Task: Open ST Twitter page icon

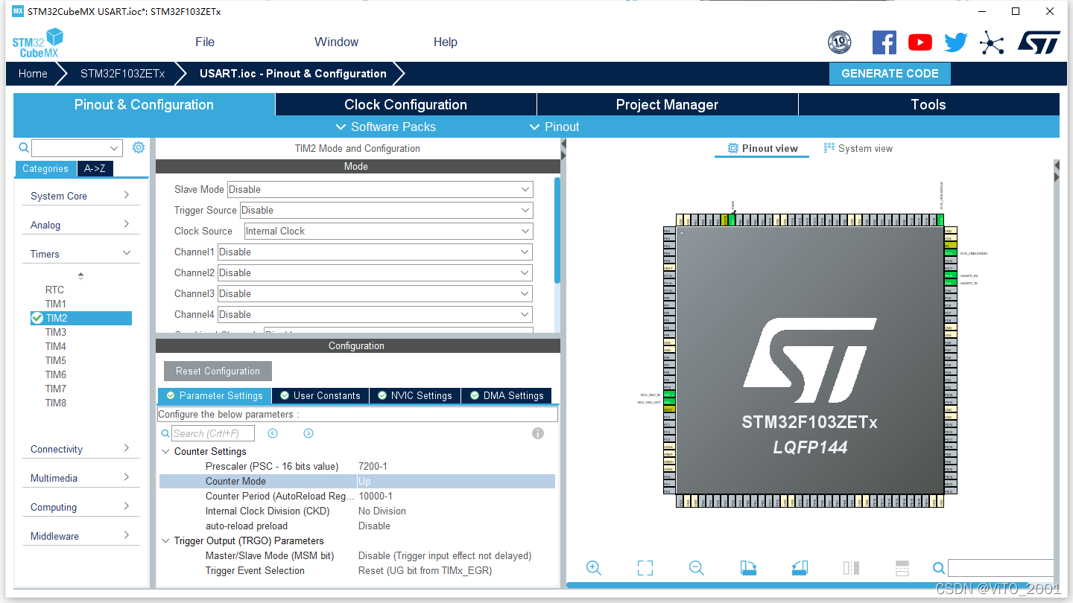Action: pos(956,42)
